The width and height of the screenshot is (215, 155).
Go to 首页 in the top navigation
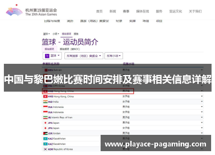99,11
